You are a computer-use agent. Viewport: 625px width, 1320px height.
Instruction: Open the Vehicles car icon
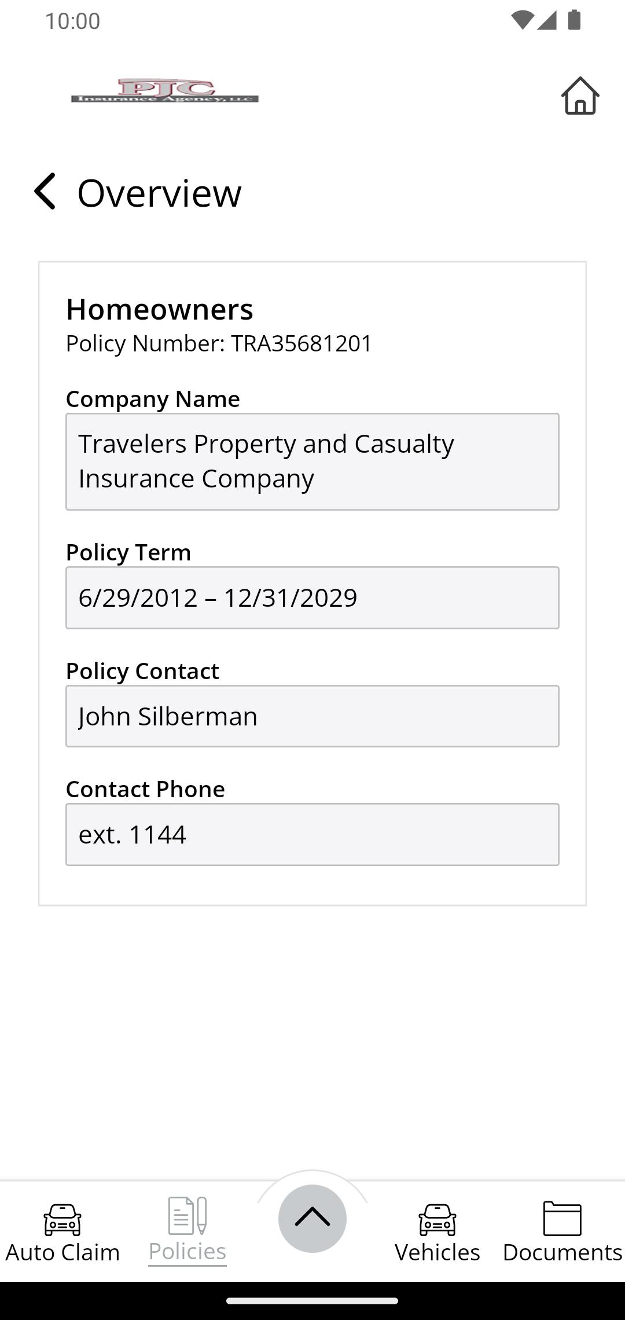[437, 1219]
